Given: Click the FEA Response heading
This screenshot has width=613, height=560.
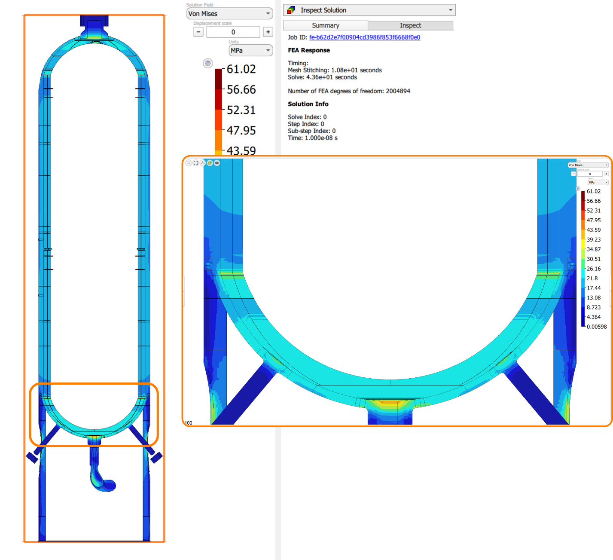Looking at the screenshot, I should [309, 50].
